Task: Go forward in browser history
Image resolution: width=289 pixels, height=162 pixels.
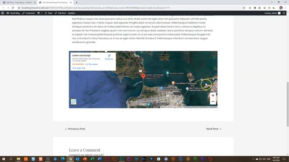Action: 8,8
